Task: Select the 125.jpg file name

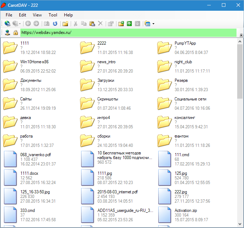Action: (181, 173)
